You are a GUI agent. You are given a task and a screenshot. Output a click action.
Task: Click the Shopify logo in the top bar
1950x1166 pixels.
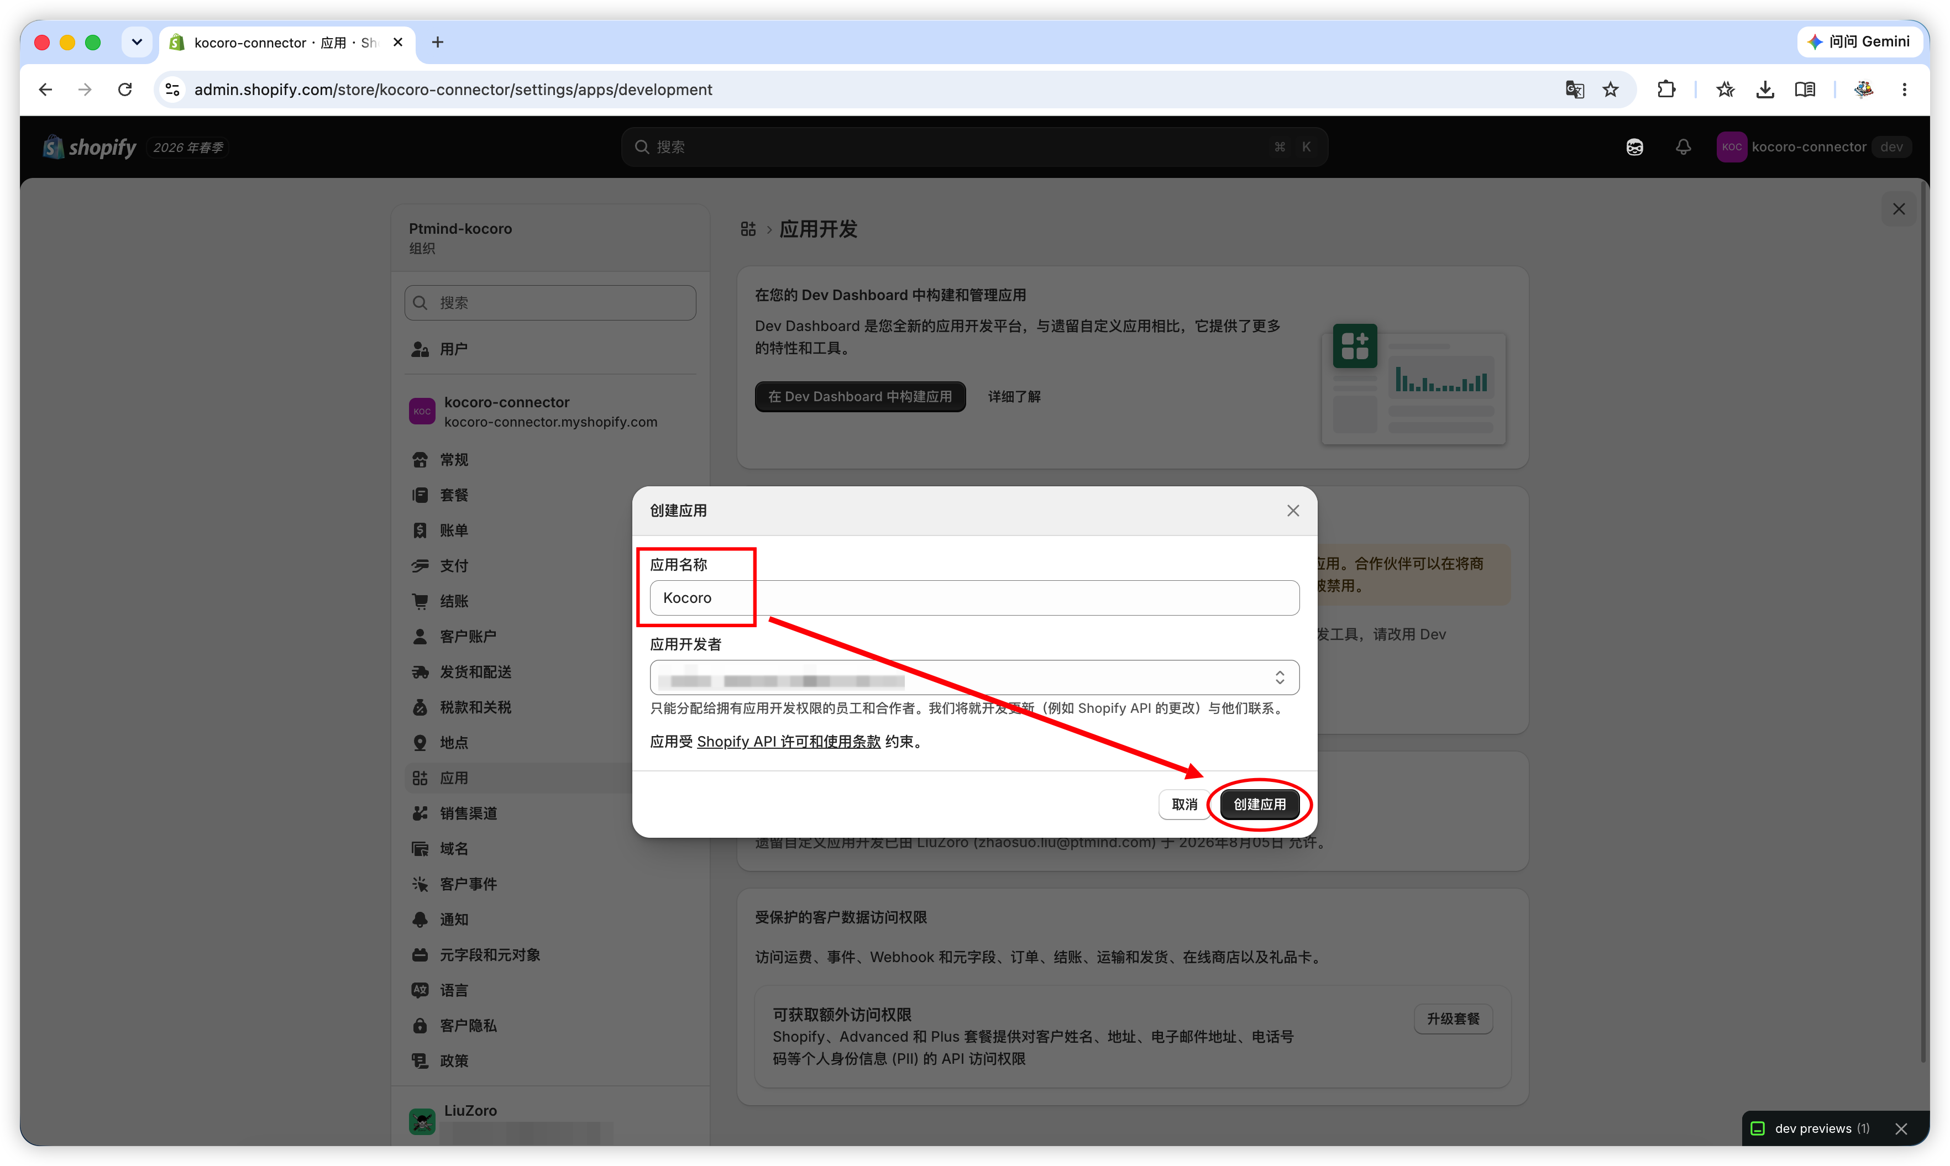(90, 147)
